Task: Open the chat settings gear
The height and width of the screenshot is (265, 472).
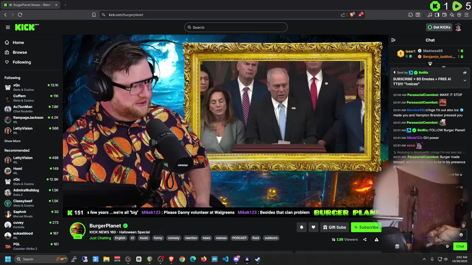Action: pyautogui.click(x=447, y=247)
